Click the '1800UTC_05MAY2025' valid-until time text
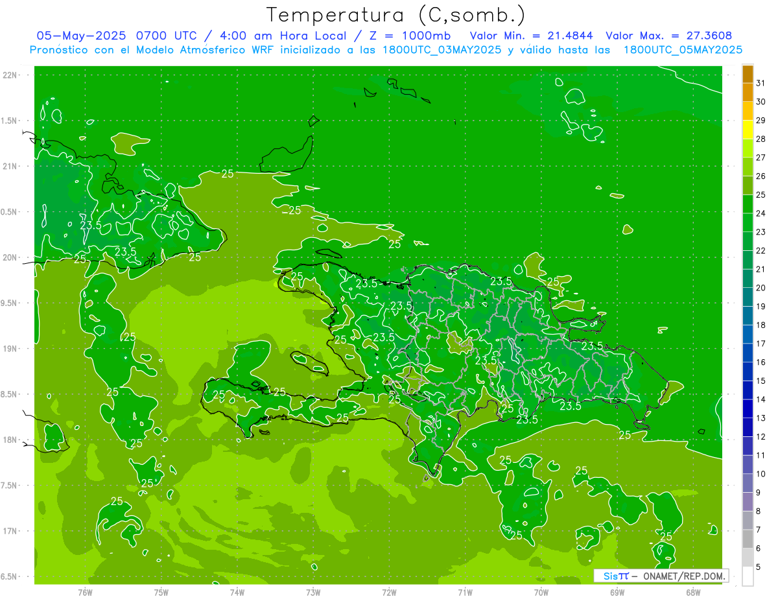Image resolution: width=778 pixels, height=601 pixels. click(683, 49)
